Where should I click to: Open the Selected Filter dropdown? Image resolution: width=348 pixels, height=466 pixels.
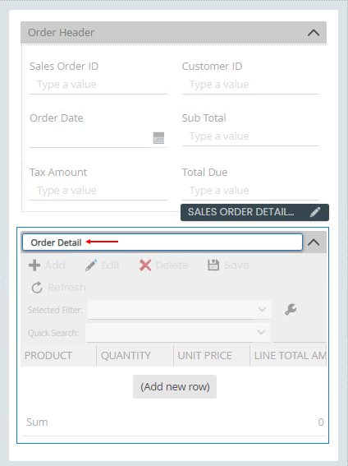pos(179,310)
